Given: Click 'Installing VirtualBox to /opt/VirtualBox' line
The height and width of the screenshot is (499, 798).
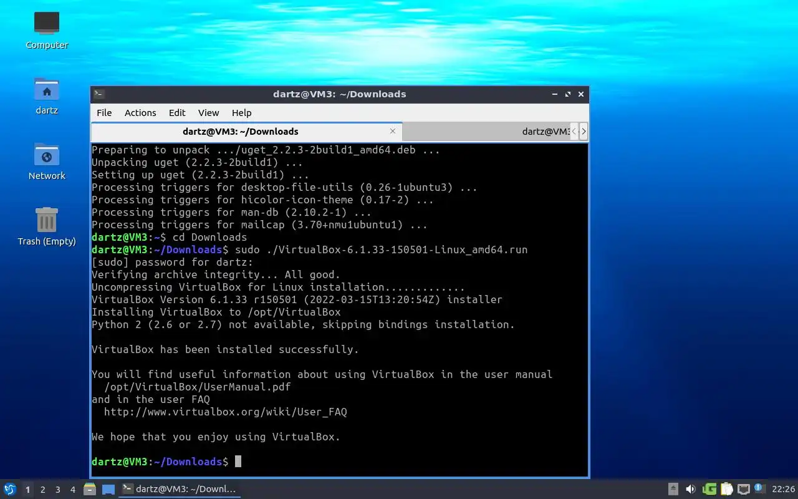Looking at the screenshot, I should [x=216, y=312].
